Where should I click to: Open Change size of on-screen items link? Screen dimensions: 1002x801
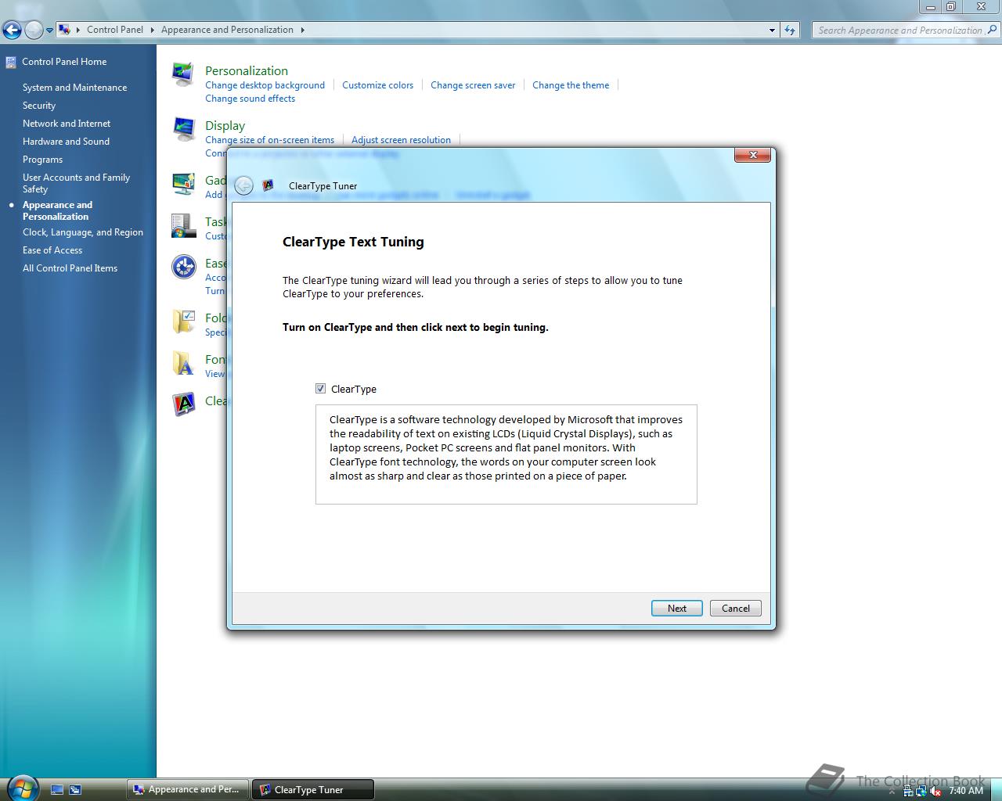(x=269, y=140)
